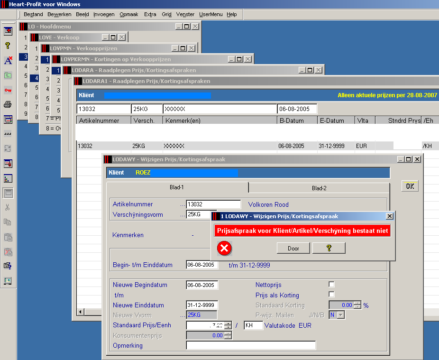This screenshot has height=360, width=439.
Task: Open the Beeld menu
Action: tap(82, 14)
